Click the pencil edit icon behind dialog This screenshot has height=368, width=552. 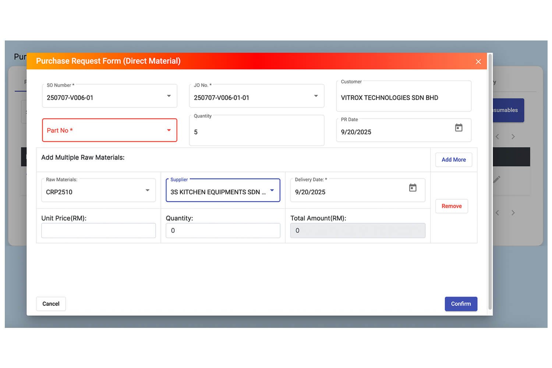(497, 179)
